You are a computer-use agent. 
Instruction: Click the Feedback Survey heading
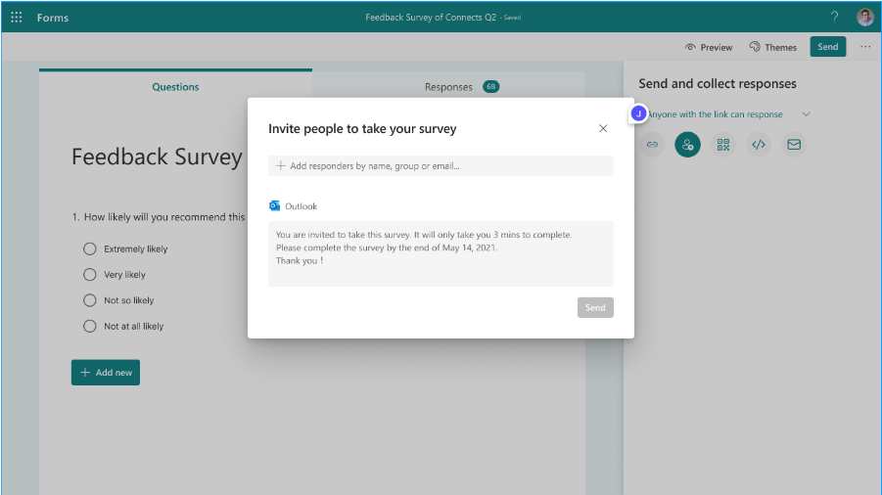[x=157, y=157]
